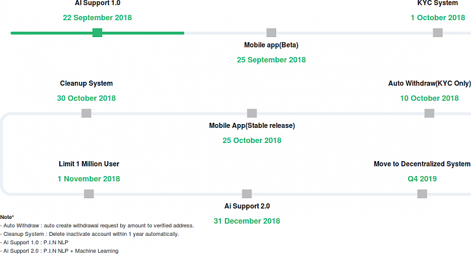Select the Mobile app(Beta) timeline marker

[x=272, y=32]
